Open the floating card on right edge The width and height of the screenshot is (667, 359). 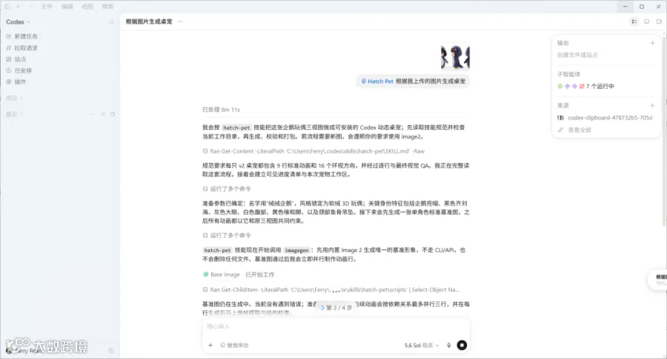coord(657,280)
